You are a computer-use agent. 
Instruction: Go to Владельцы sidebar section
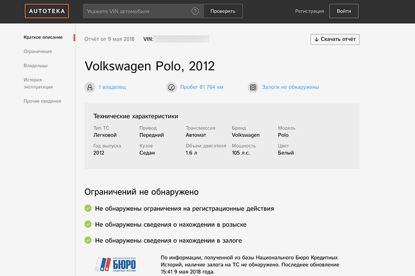click(35, 66)
